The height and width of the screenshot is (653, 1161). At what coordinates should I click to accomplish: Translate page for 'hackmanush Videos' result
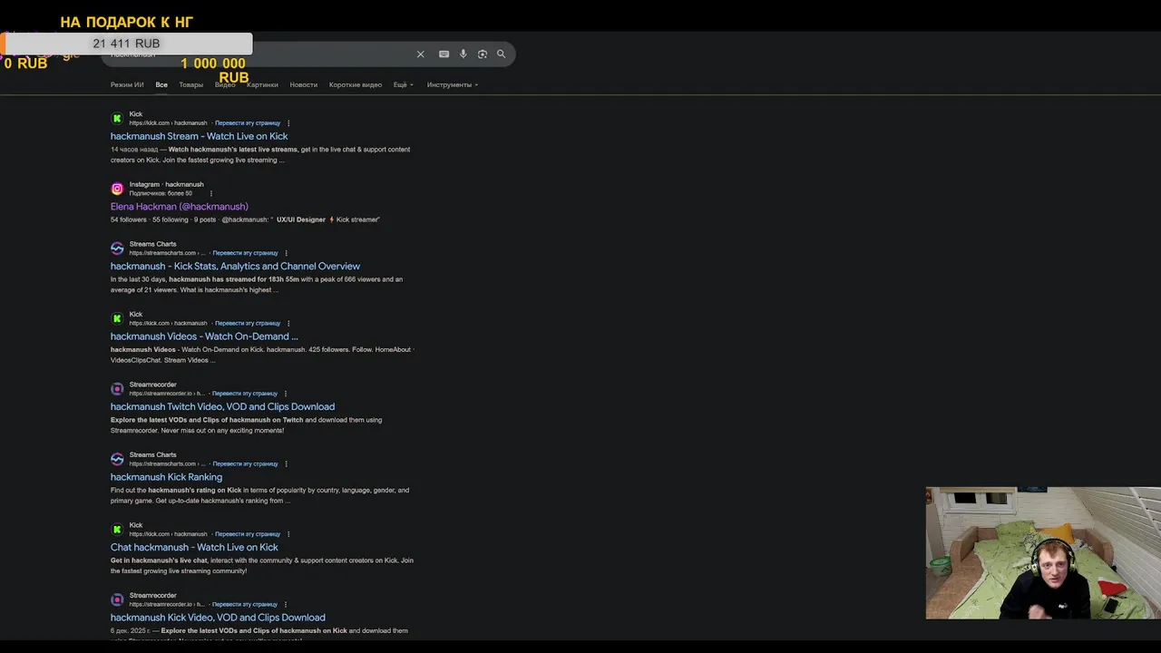point(248,324)
